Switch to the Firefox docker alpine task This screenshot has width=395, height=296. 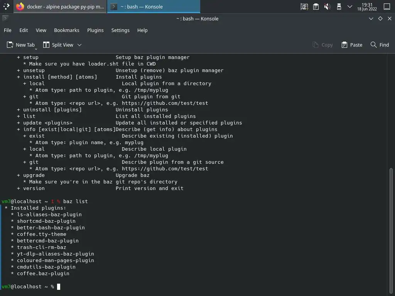(x=60, y=7)
